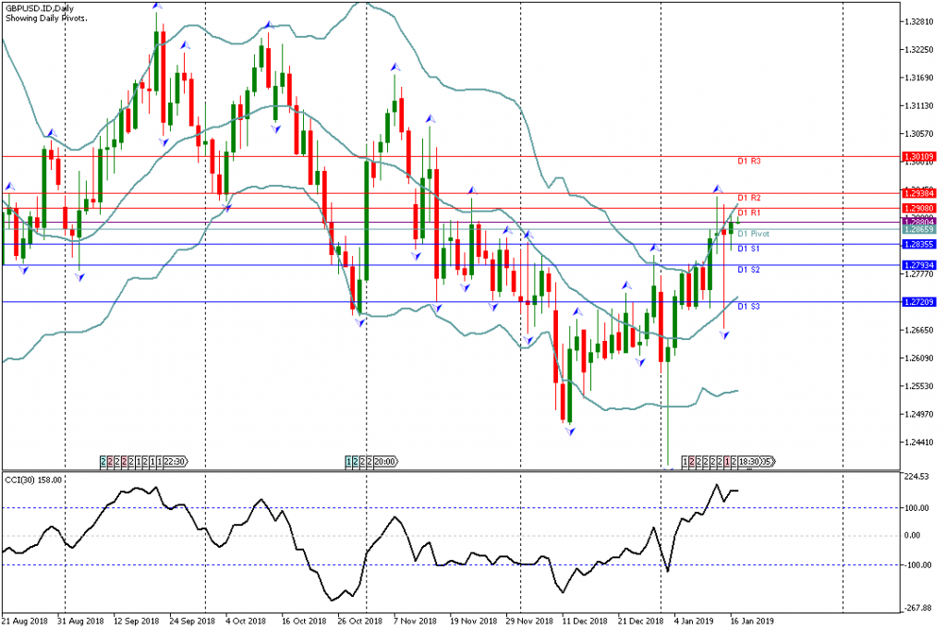Click the 1.30109 red price tag
The height and width of the screenshot is (631, 946).
[919, 157]
